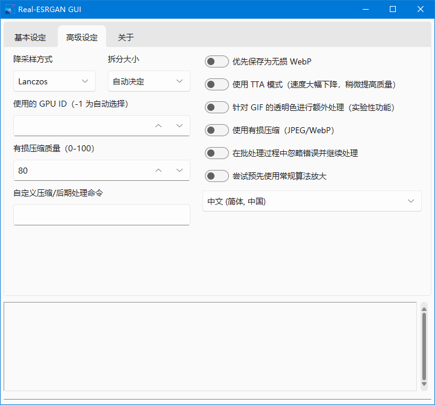Click the log scrollbar thumb
The height and width of the screenshot is (405, 435).
(424, 347)
